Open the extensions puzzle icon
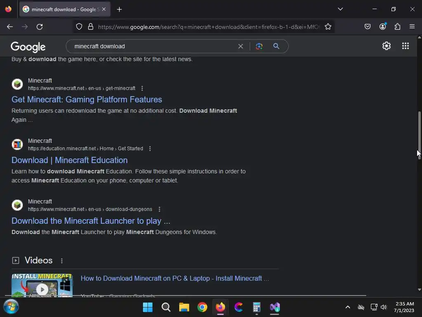Screen dimensions: 422x317 pos(398,27)
